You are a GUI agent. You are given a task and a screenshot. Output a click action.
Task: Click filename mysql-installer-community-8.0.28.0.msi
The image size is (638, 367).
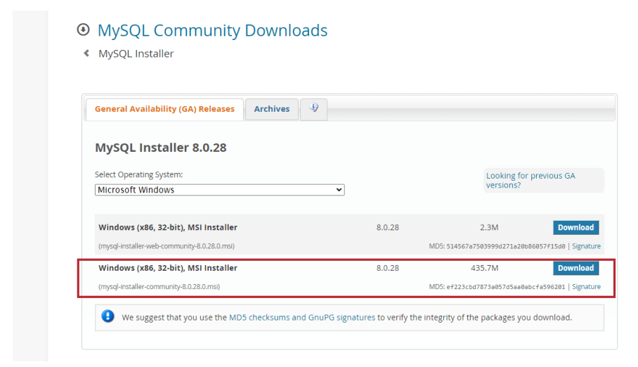tap(159, 287)
